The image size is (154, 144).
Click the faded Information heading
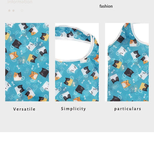[x=20, y=2]
